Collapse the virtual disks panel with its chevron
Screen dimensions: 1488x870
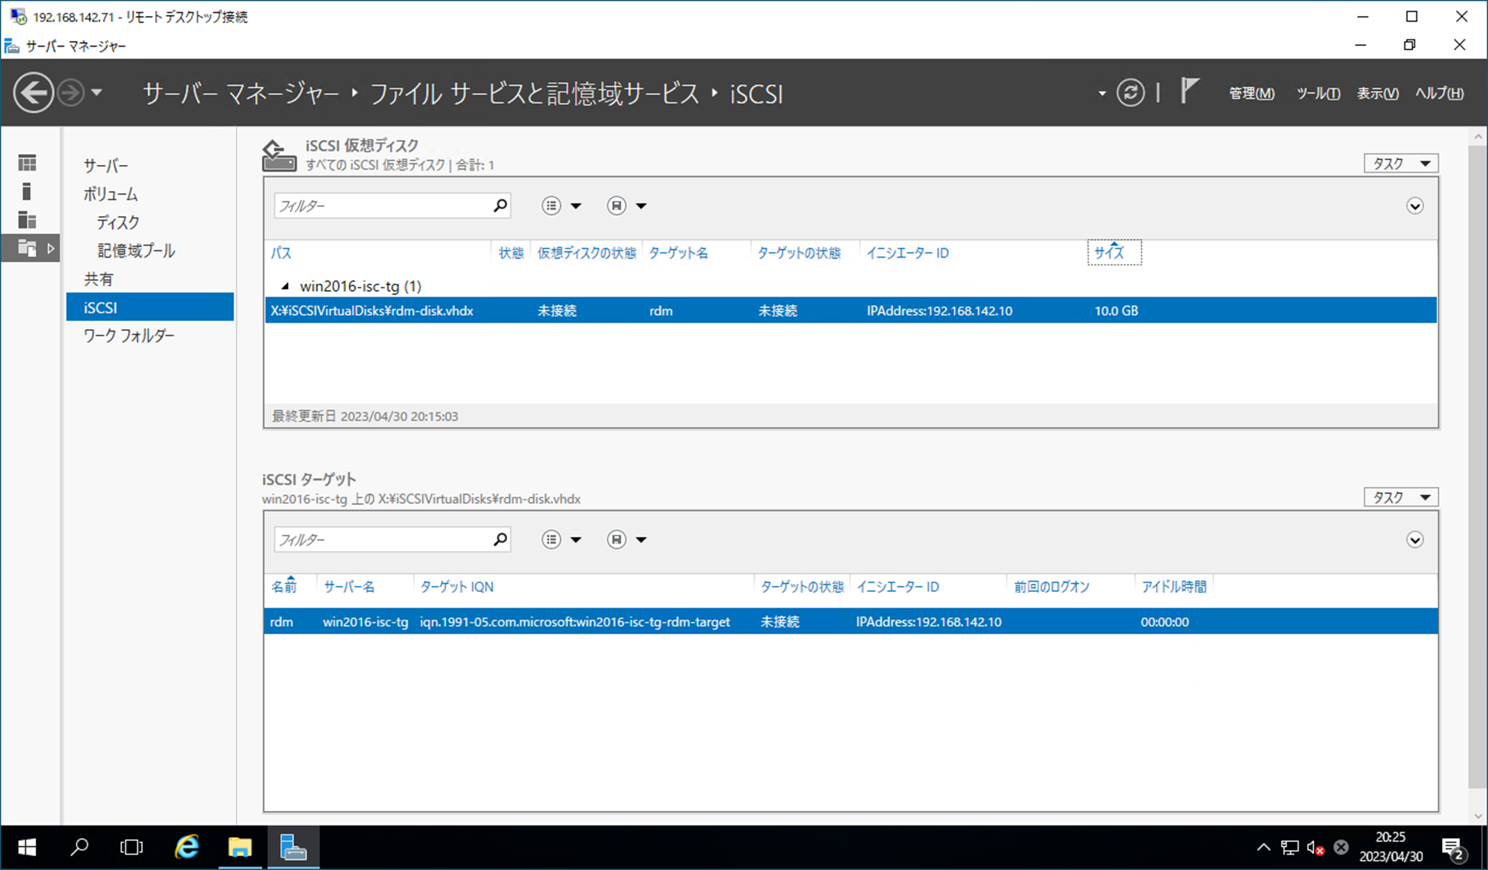(x=1415, y=205)
